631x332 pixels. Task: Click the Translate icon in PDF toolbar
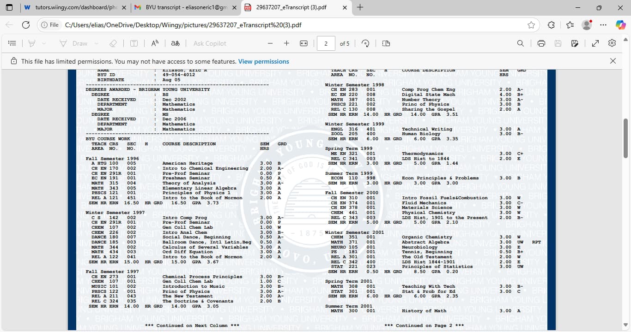[x=175, y=43]
